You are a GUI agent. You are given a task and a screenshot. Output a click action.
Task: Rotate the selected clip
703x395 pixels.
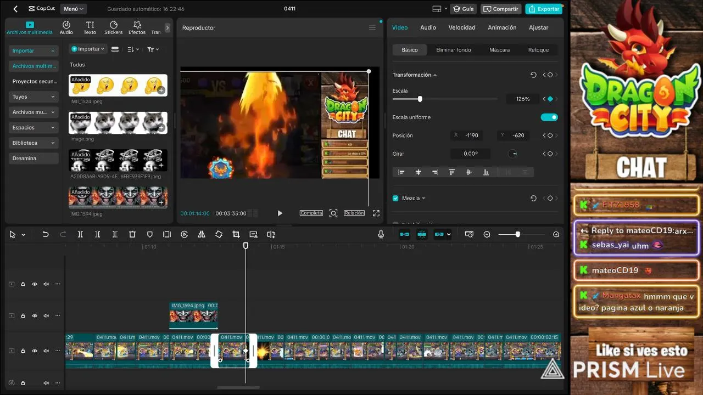pos(219,234)
